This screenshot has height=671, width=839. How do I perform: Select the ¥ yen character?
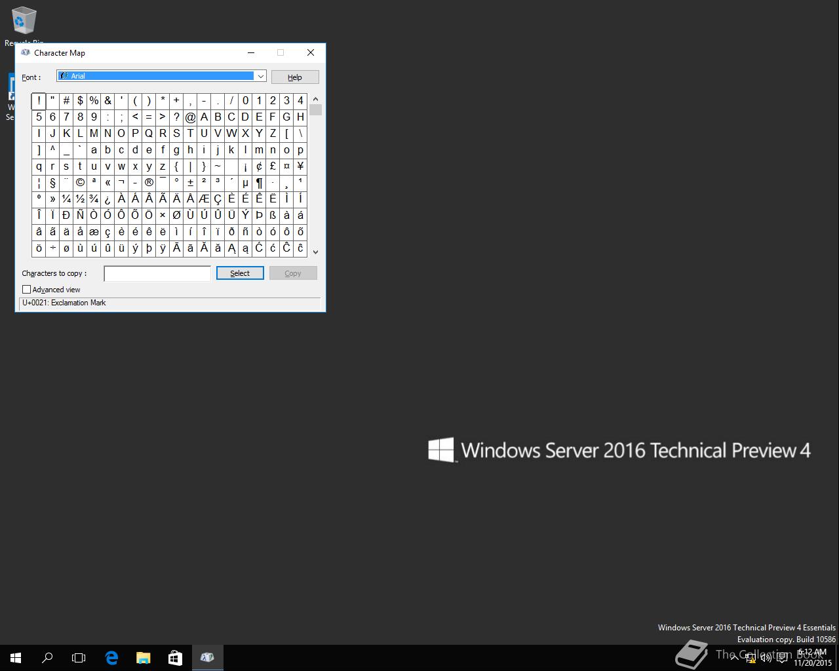pos(300,166)
